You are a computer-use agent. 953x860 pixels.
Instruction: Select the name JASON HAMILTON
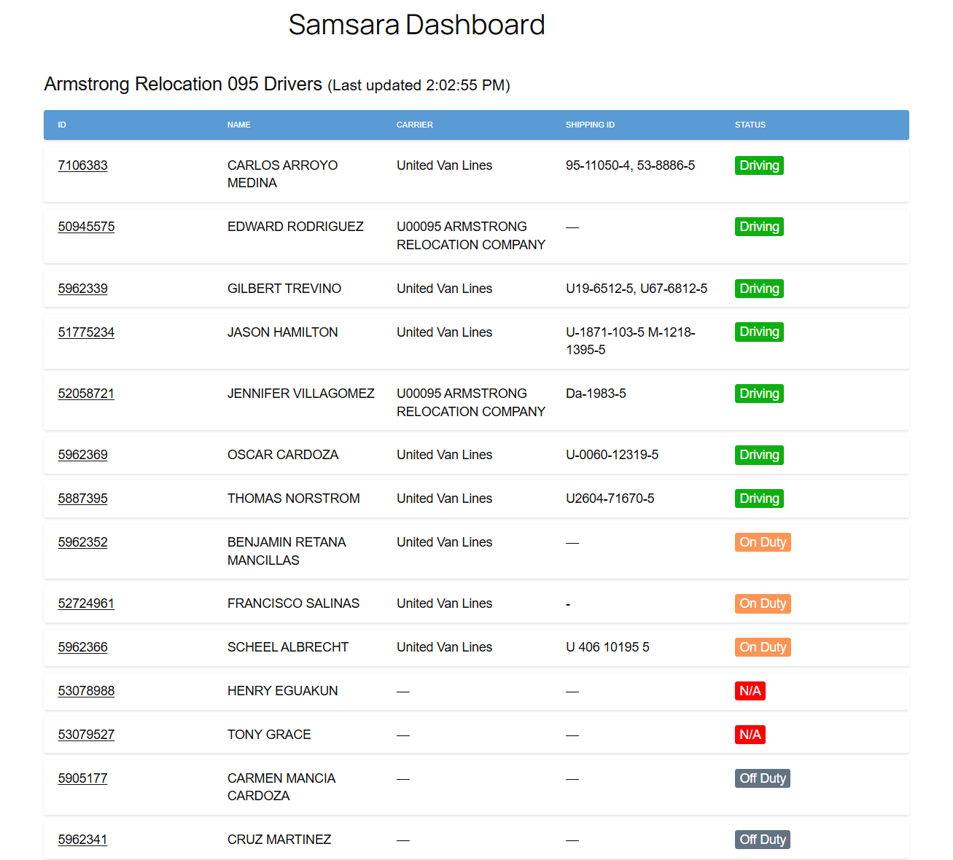[282, 332]
